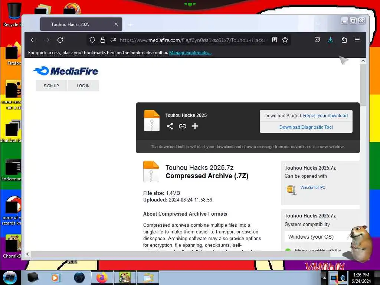Click Download Diagnostic Tool link

click(x=306, y=127)
